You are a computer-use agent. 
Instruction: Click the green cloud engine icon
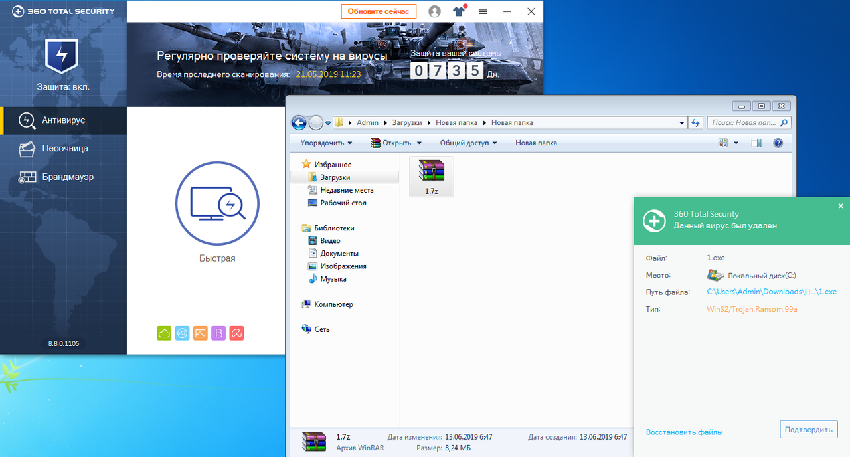tap(164, 333)
